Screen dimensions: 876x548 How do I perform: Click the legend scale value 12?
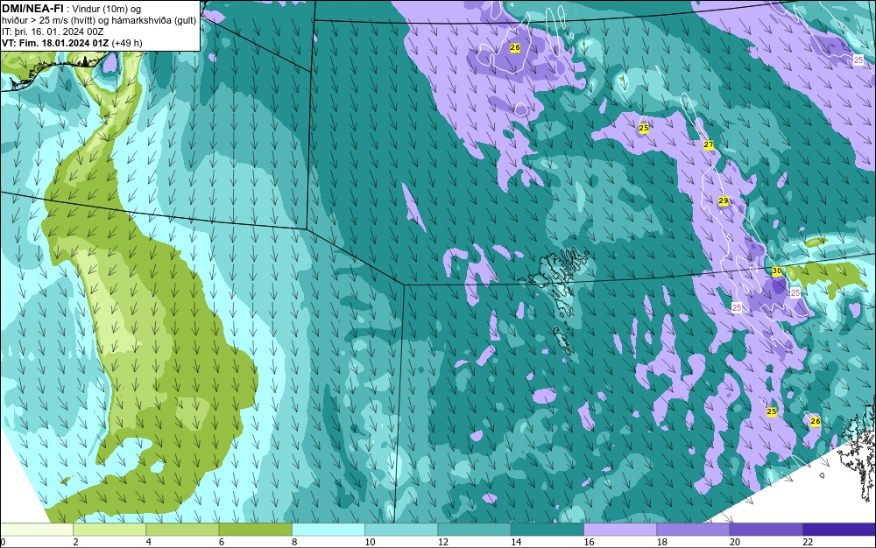(443, 542)
